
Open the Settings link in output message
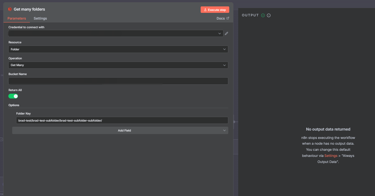pyautogui.click(x=331, y=156)
